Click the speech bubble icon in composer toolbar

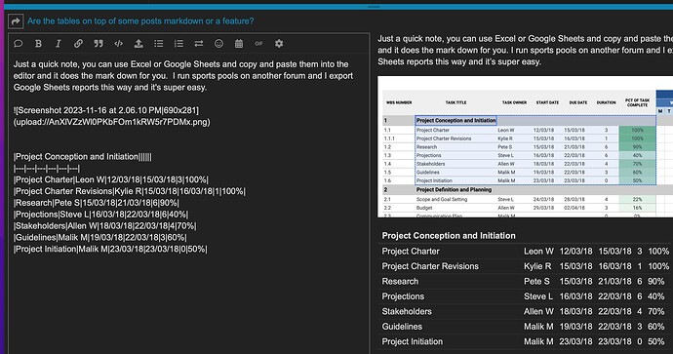(x=18, y=43)
